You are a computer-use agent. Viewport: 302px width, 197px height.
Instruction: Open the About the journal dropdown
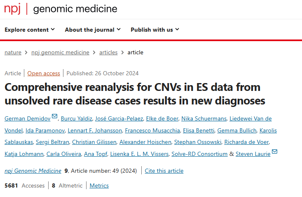93,30
